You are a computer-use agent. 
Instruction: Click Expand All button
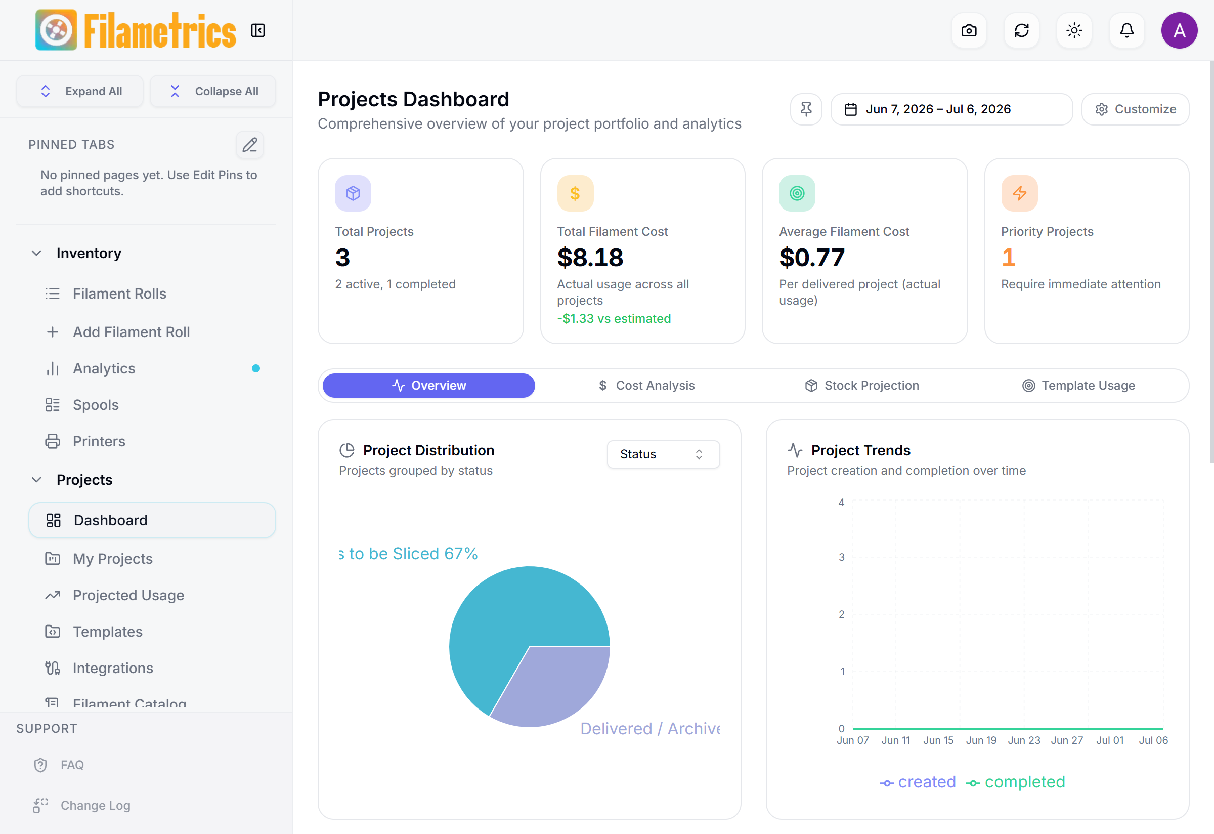[80, 91]
